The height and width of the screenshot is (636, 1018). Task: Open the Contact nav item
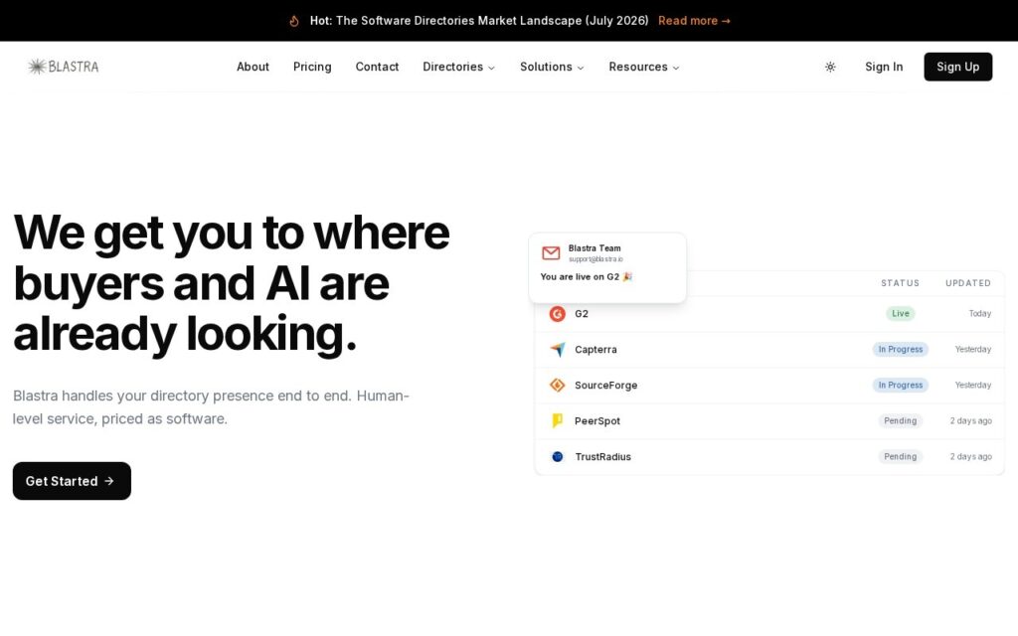tap(377, 67)
